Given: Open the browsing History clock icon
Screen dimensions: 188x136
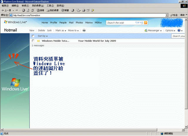Looking at the screenshot, I should click(x=73, y=11).
